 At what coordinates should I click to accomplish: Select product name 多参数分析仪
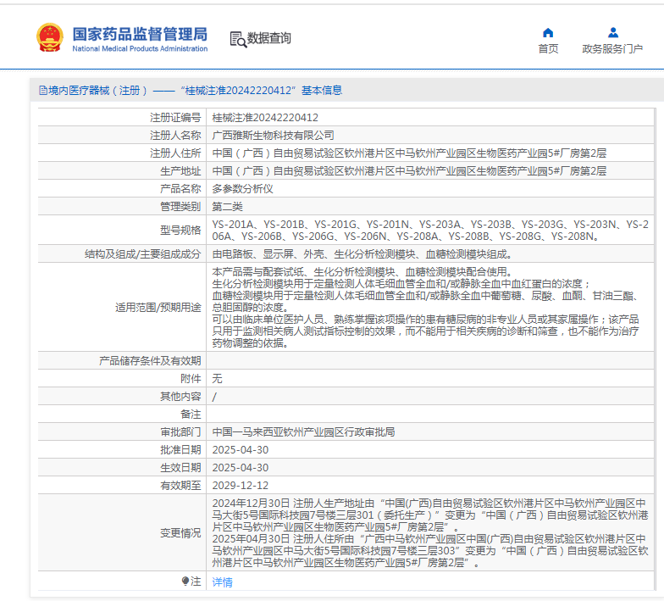(x=242, y=188)
